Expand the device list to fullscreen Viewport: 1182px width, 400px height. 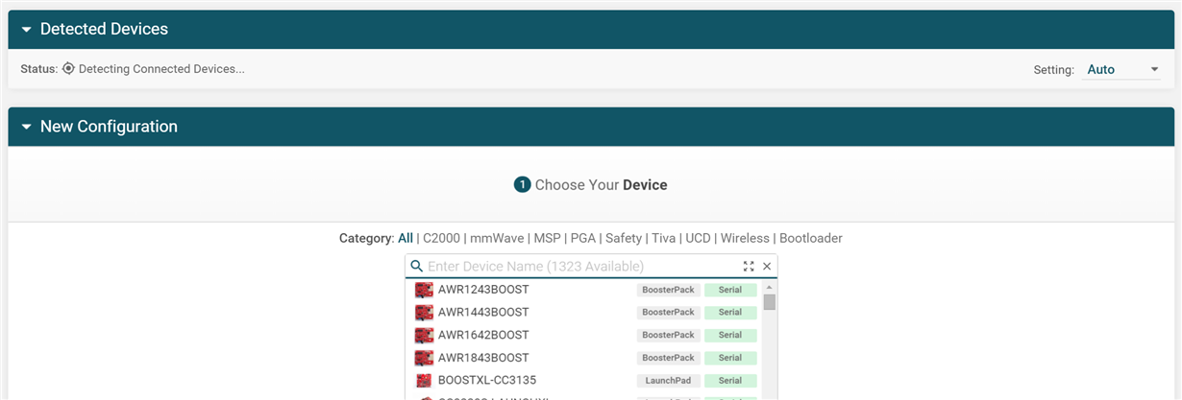coord(749,267)
